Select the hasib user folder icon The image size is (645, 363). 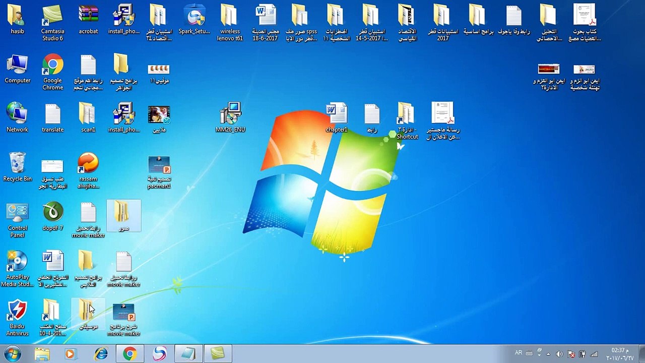tap(17, 20)
